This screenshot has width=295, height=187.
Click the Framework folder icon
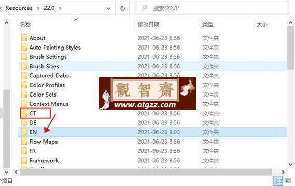click(24, 160)
